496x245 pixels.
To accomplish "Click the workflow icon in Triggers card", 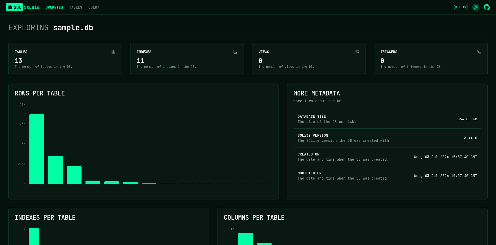I will [479, 52].
